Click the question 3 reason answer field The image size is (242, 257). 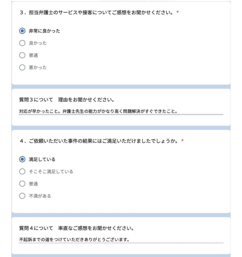[121, 111]
